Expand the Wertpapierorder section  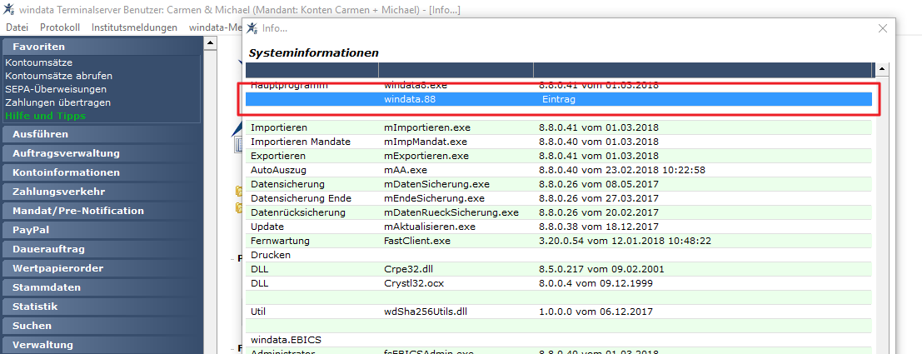point(101,268)
